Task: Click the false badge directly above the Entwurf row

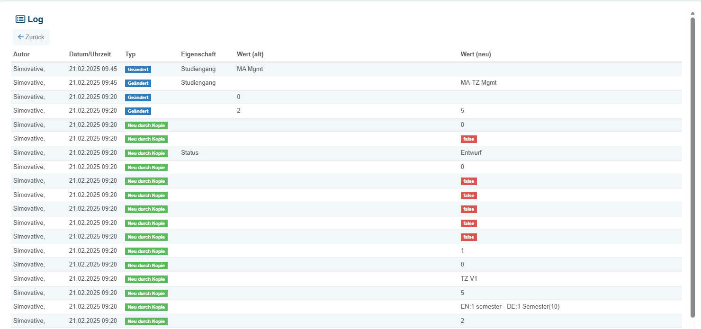Action: (x=468, y=139)
